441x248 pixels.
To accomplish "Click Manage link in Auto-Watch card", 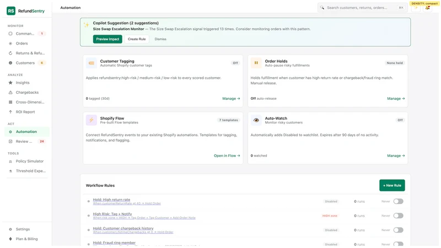I will [x=396, y=156].
